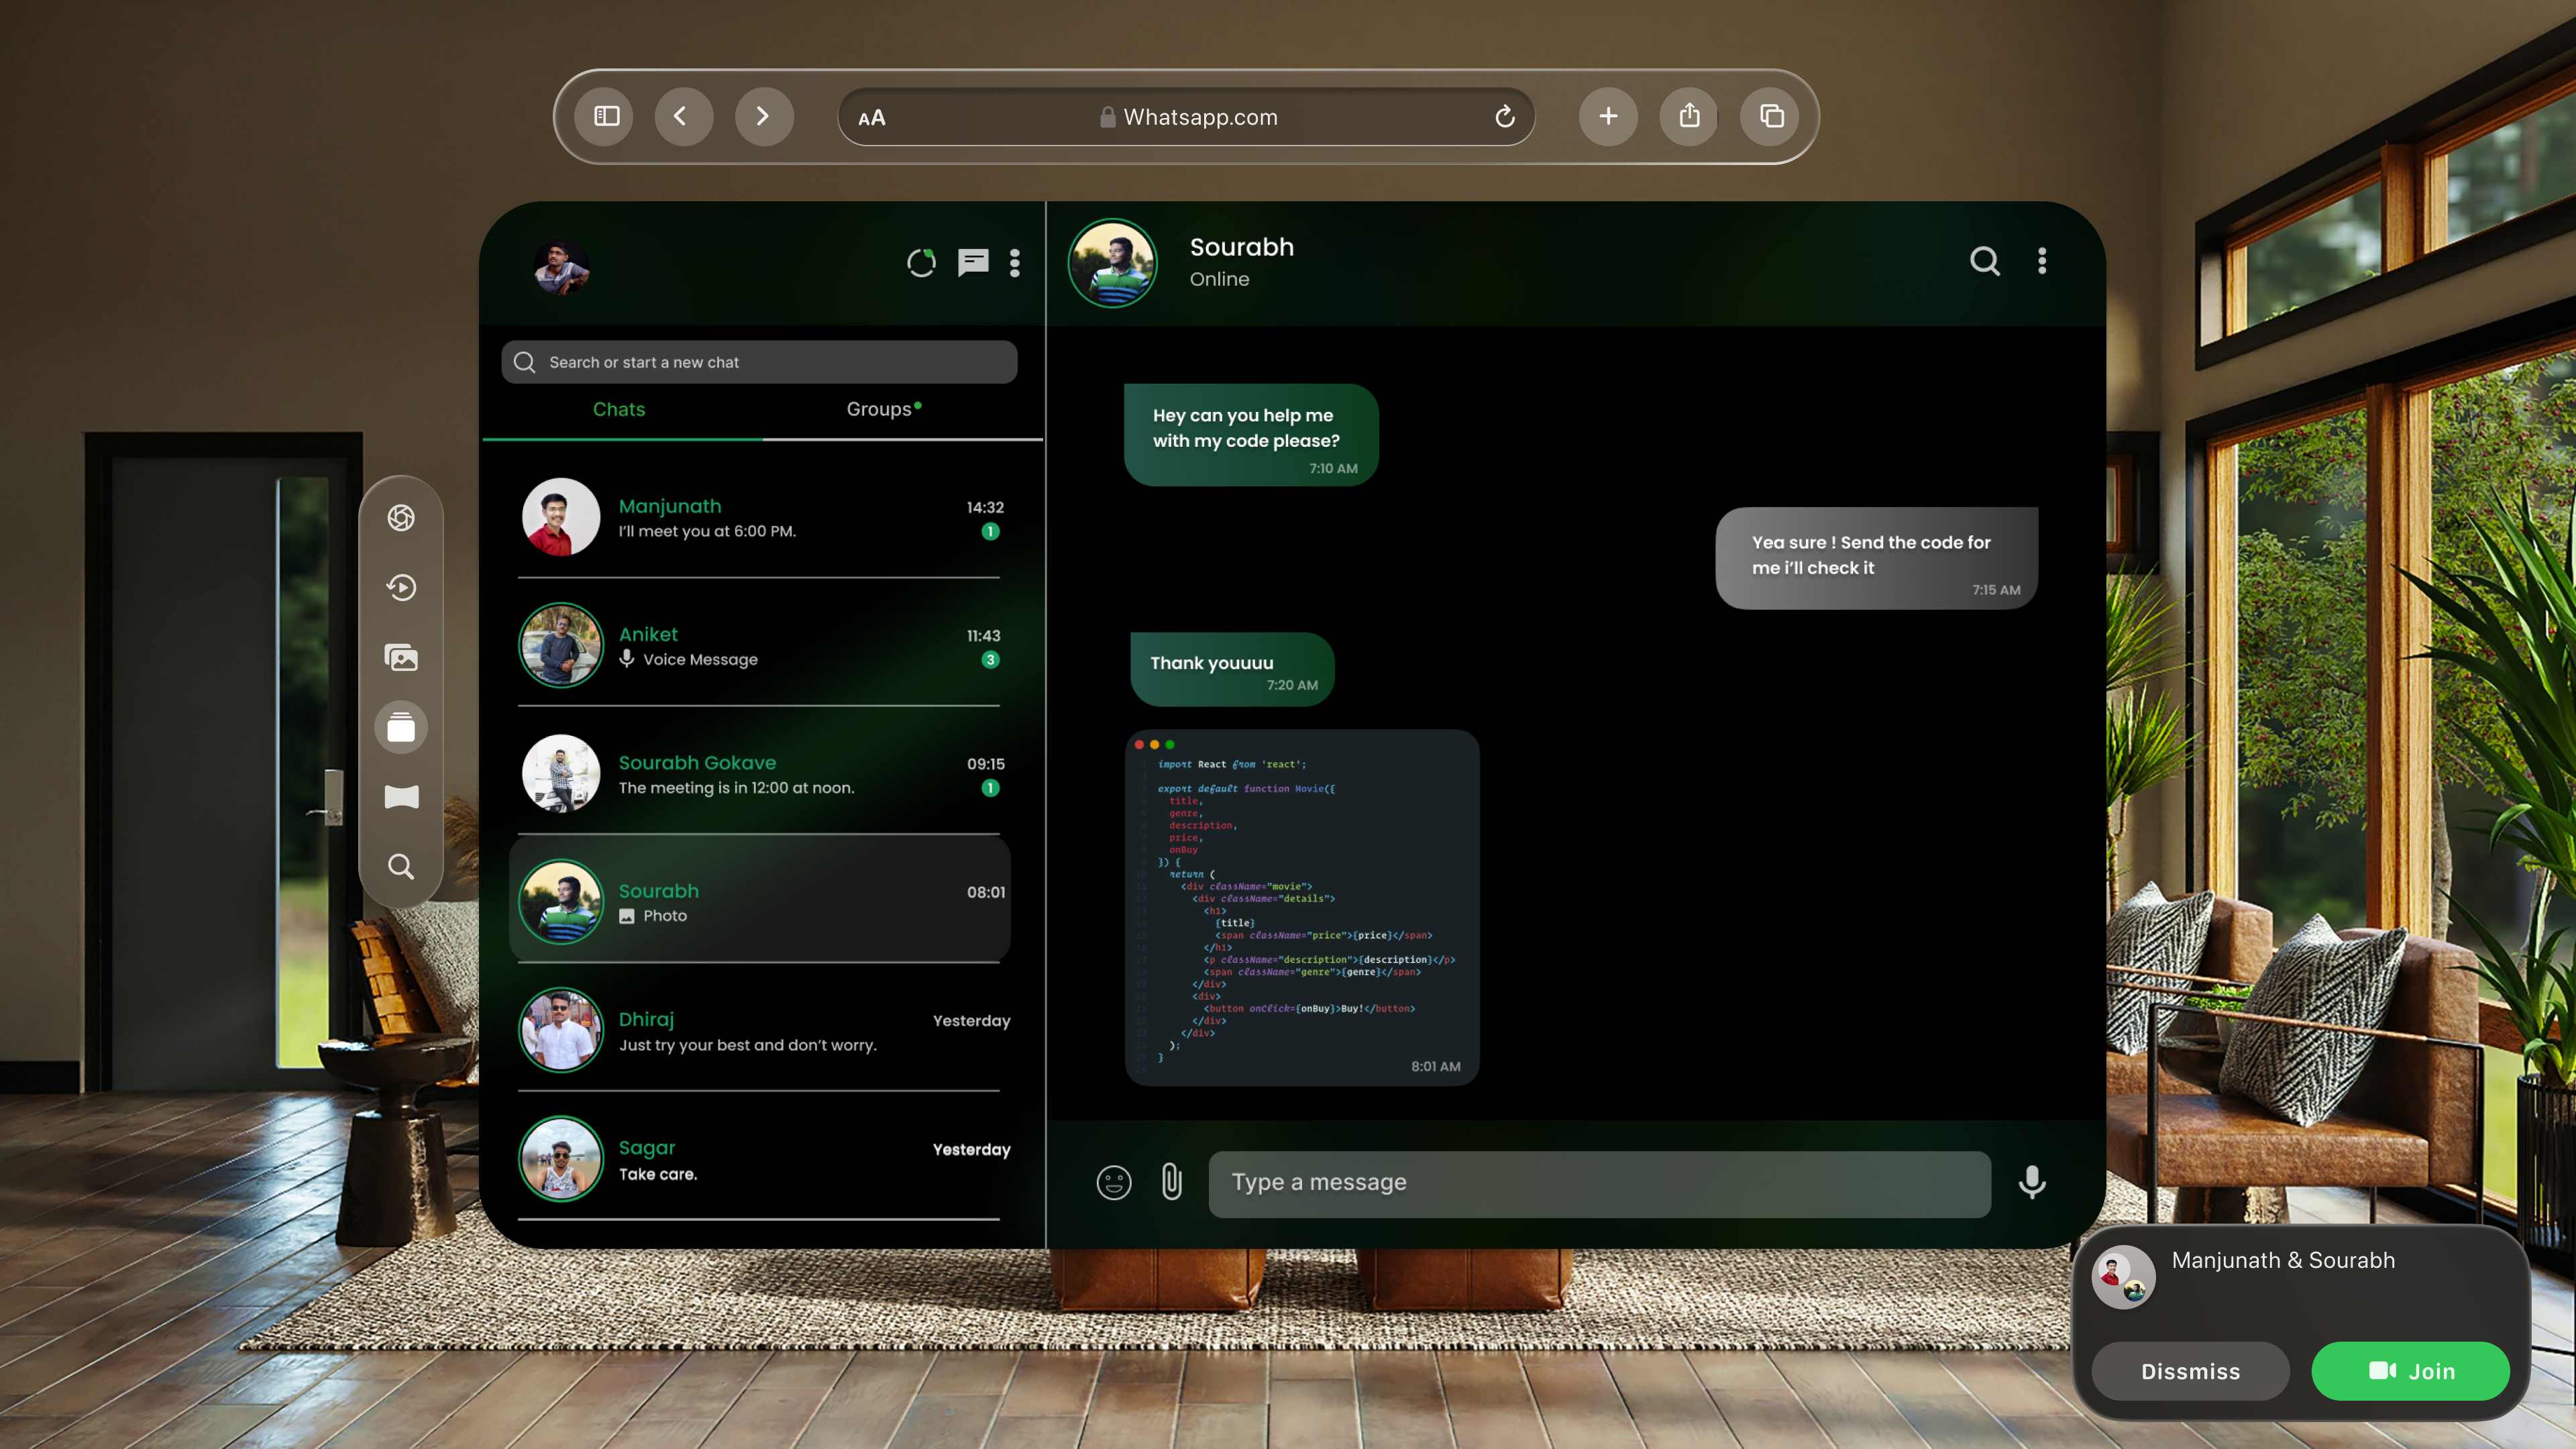
Task: Open the chat list three-dot menu
Action: (x=1014, y=263)
